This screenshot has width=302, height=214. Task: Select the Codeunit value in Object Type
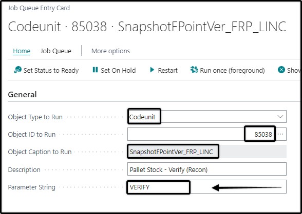[142, 117]
